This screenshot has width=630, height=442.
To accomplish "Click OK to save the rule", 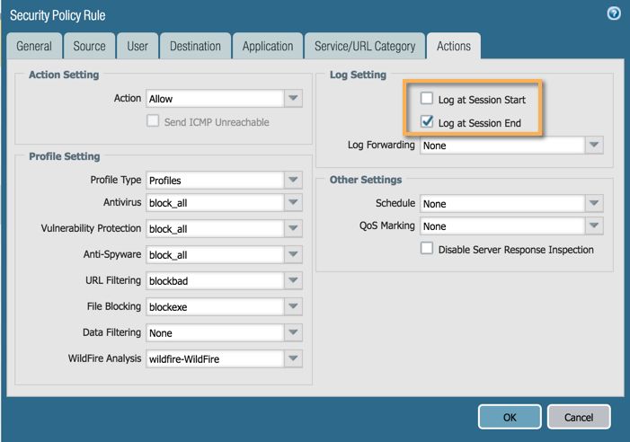I will (x=510, y=417).
